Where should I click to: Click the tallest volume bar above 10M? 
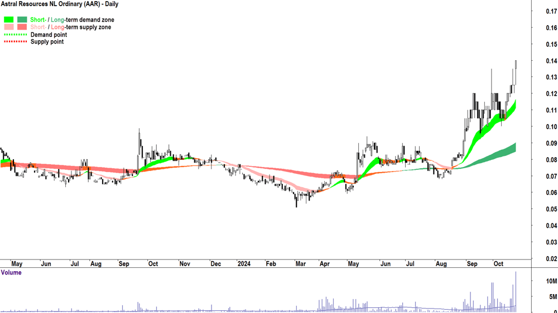[516, 292]
